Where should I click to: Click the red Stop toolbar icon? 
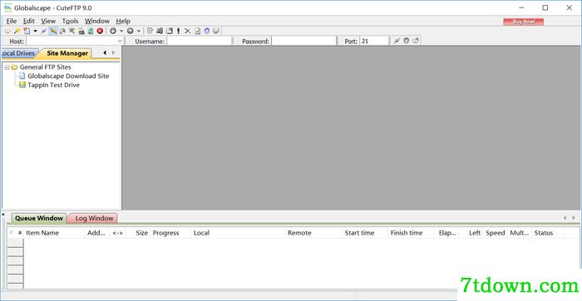click(x=100, y=32)
